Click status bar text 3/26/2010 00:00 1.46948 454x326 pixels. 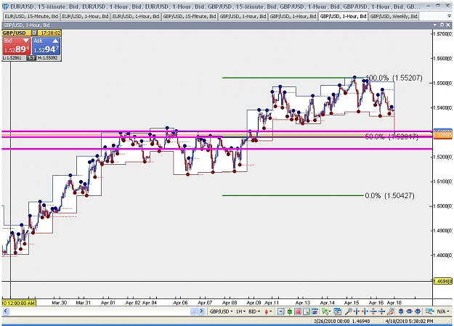[342, 321]
